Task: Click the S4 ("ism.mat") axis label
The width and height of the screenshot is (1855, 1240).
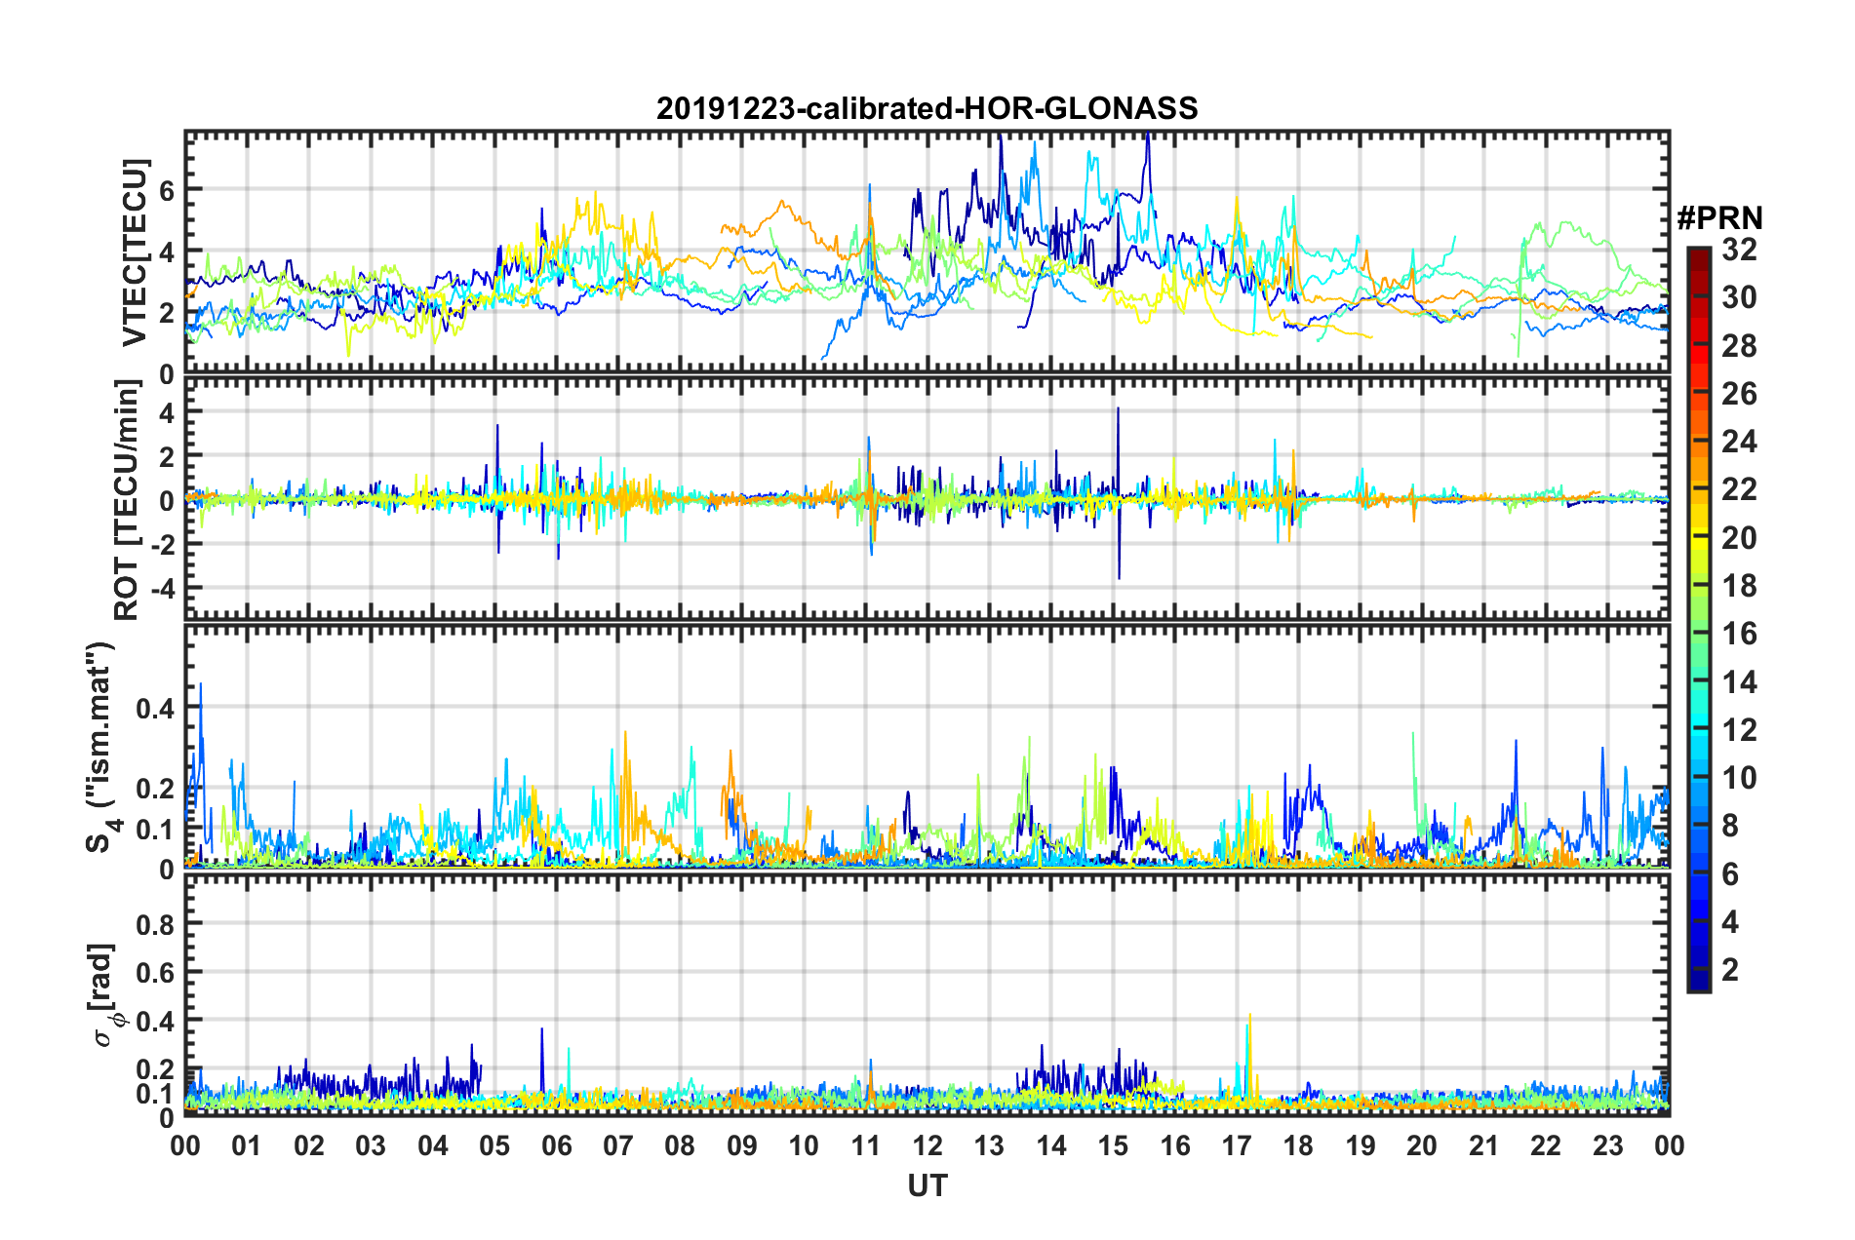Action: click(100, 747)
